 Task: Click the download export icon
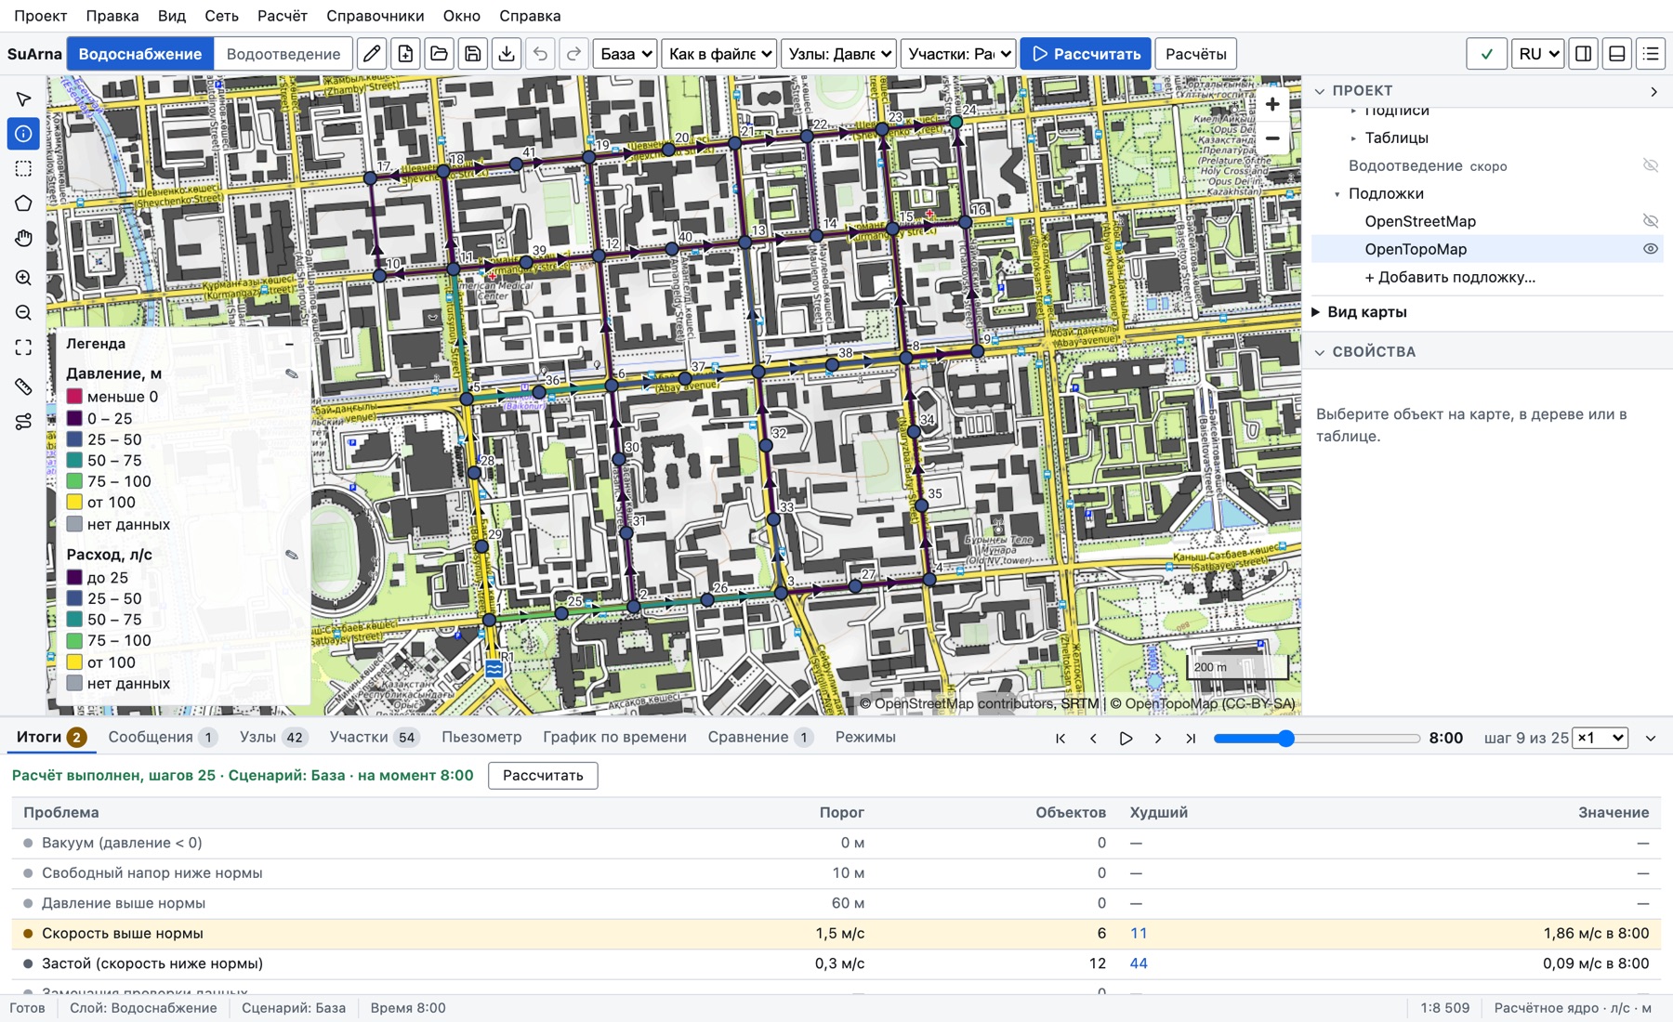point(506,54)
